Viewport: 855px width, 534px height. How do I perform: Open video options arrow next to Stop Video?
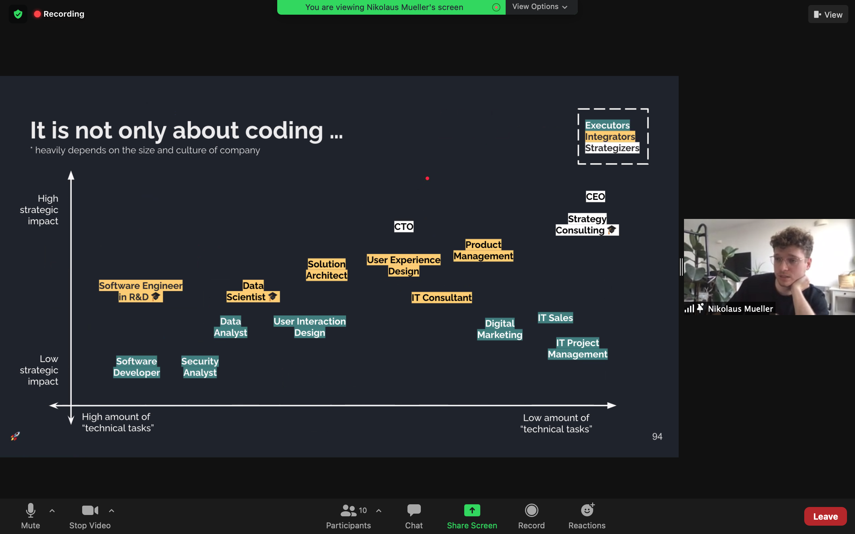point(111,510)
